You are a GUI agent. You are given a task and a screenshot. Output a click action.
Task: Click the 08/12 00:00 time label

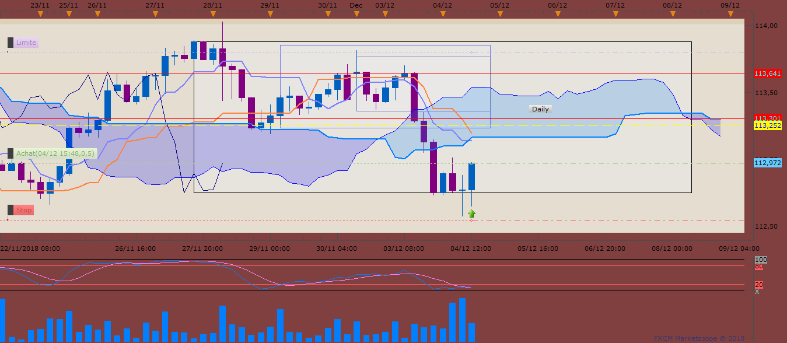tap(672, 248)
